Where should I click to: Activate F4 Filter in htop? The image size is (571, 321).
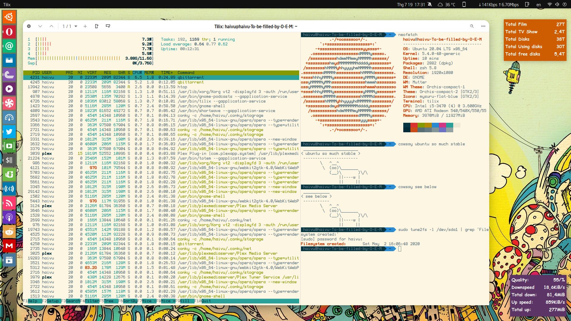click(90, 301)
